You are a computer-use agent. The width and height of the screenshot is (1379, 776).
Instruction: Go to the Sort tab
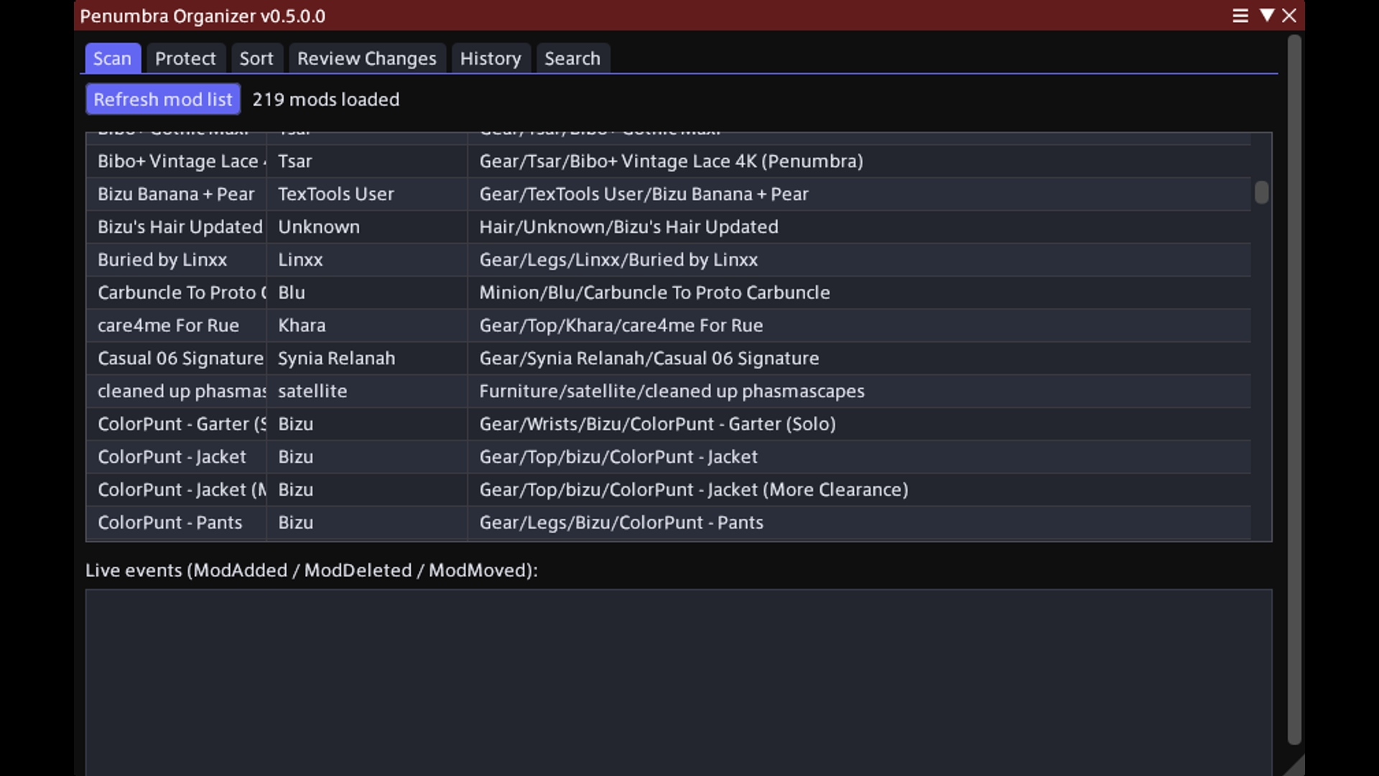point(256,58)
